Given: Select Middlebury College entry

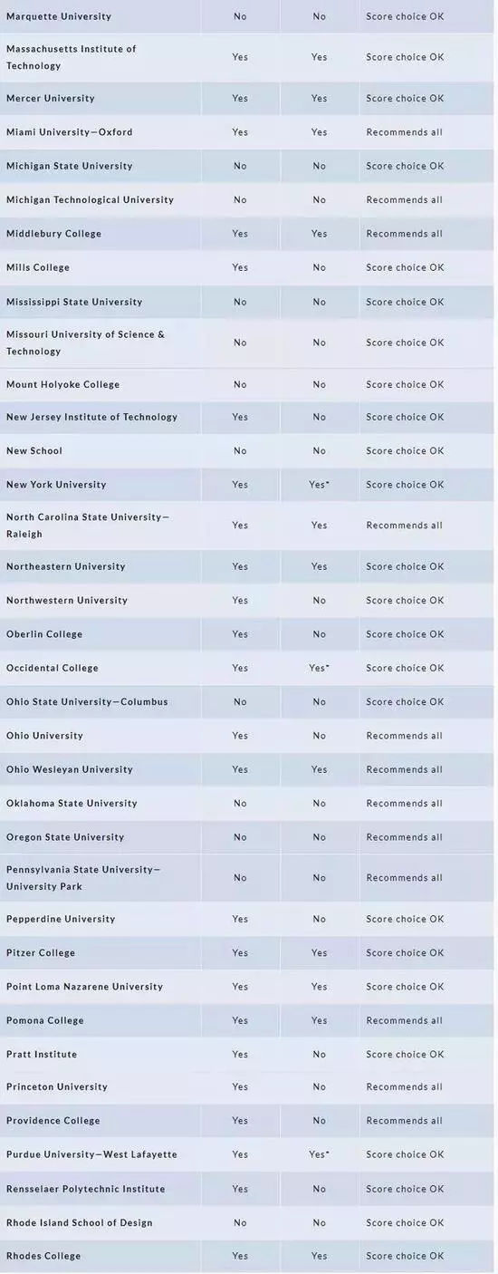Looking at the screenshot, I should click(54, 234).
